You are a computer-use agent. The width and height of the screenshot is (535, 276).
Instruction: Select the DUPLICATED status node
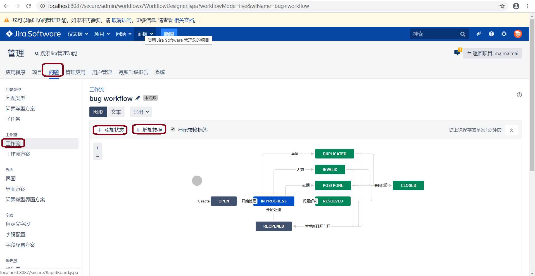coord(334,154)
